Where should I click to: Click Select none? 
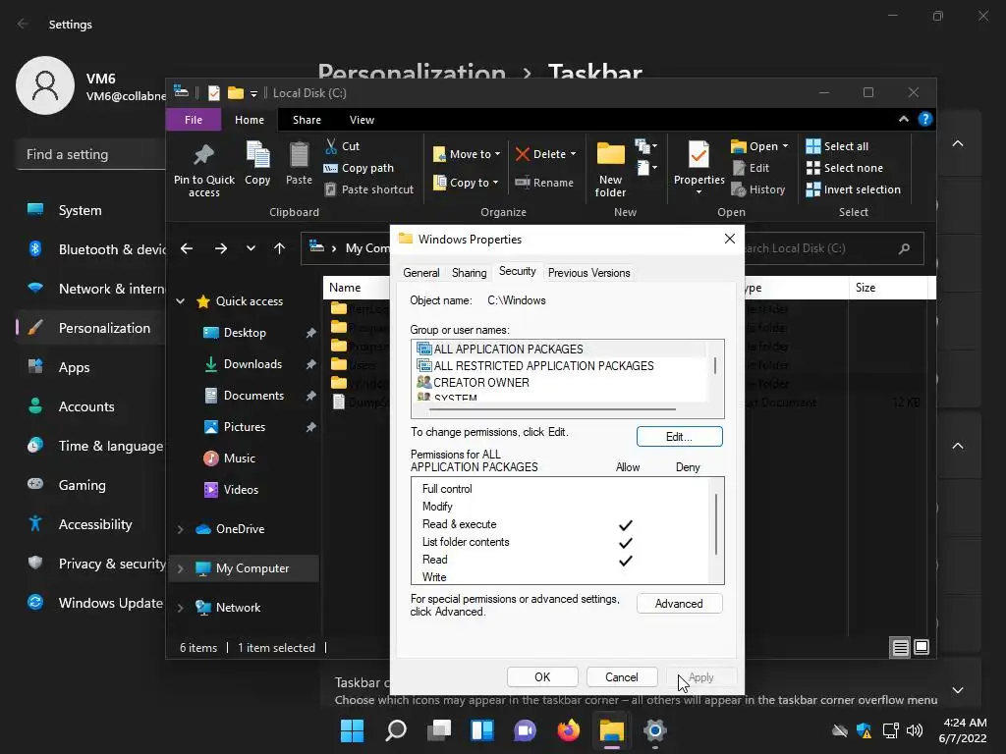(x=844, y=168)
